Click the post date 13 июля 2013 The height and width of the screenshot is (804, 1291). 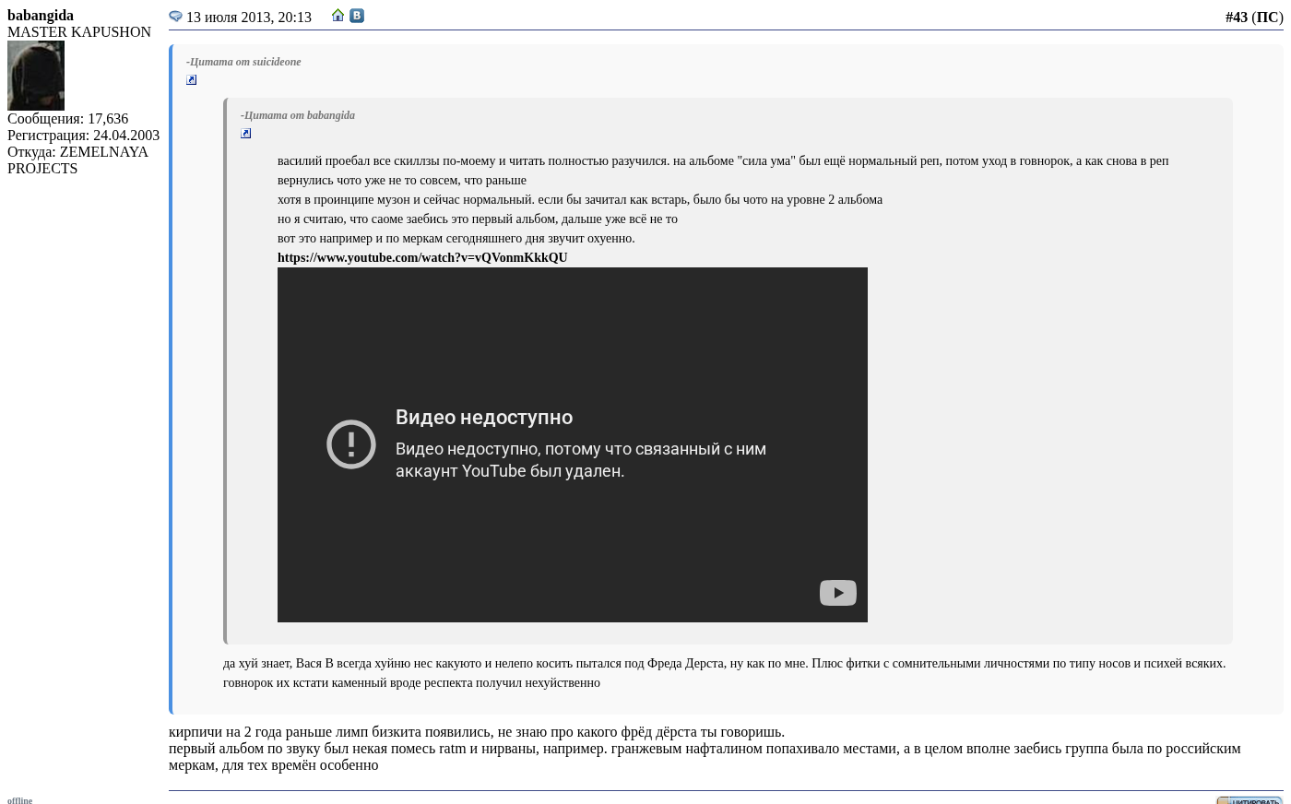tap(249, 18)
